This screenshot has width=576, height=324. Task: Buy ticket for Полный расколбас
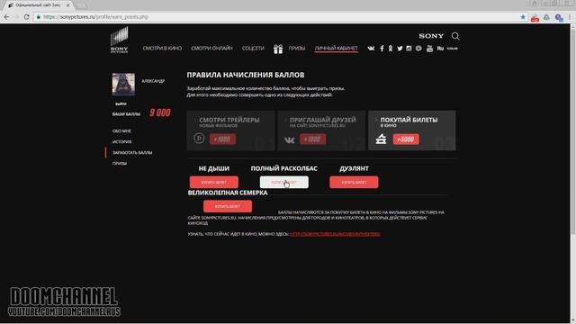point(284,182)
